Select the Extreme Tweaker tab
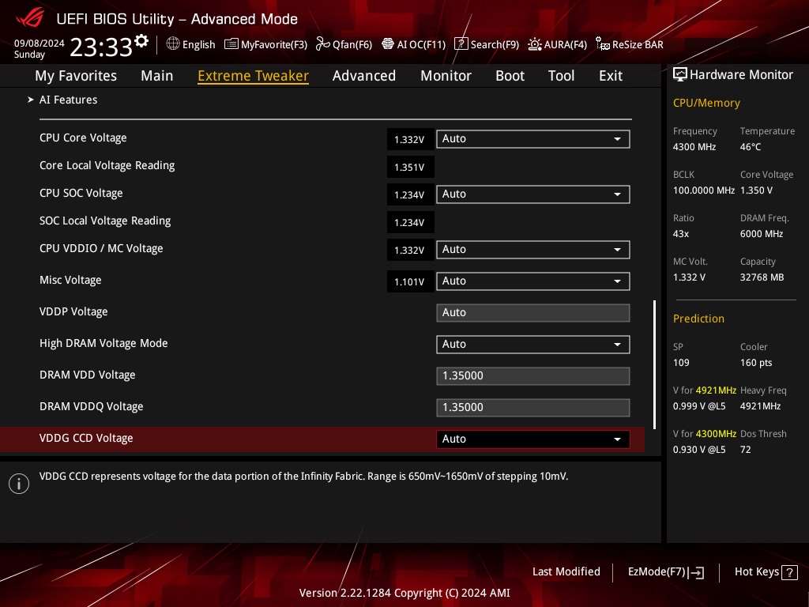Screen dimensions: 809x607 (x=254, y=76)
